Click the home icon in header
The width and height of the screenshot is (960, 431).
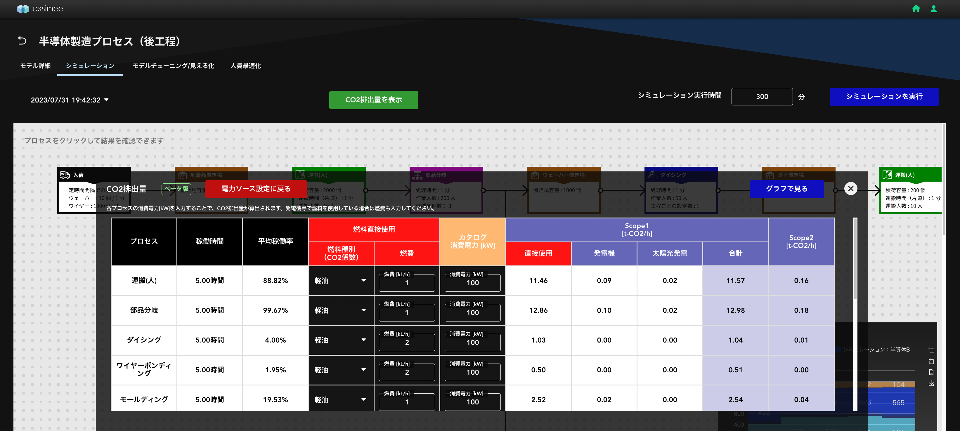916,8
